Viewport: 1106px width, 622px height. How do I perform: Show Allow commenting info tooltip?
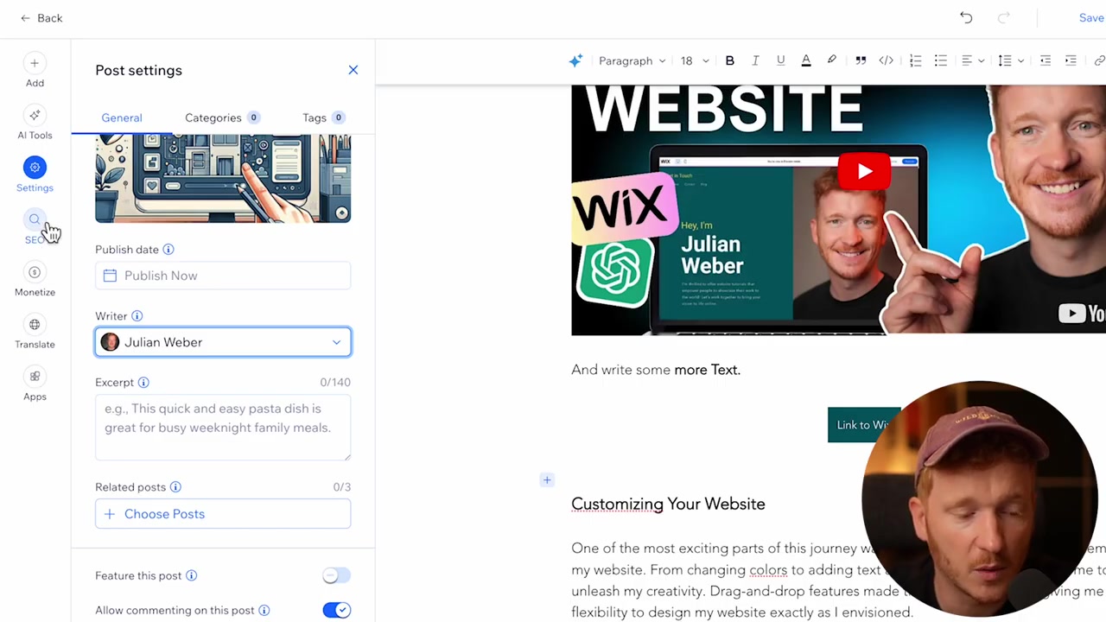264,611
